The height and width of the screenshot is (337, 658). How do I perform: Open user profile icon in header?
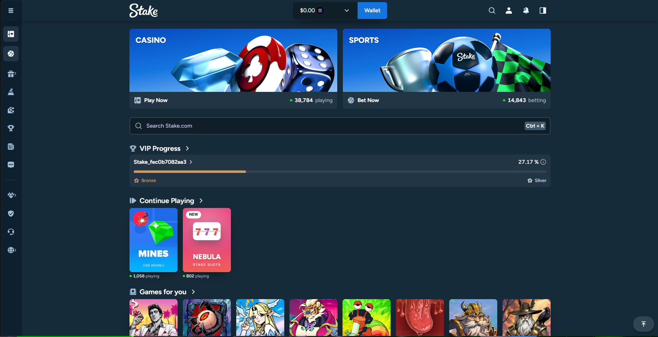tap(509, 11)
